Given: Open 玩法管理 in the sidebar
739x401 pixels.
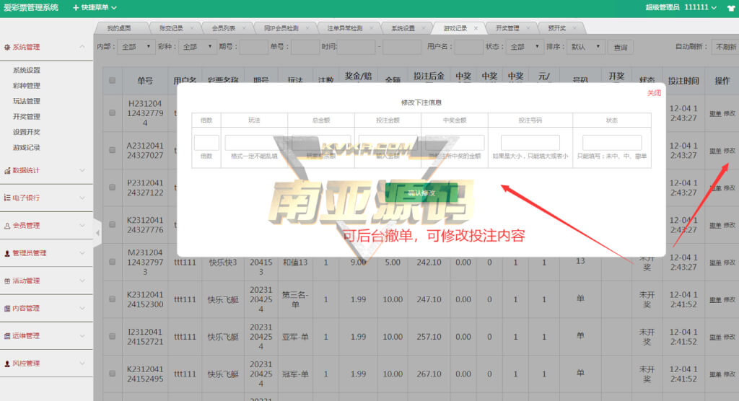Looking at the screenshot, I should pyautogui.click(x=27, y=101).
